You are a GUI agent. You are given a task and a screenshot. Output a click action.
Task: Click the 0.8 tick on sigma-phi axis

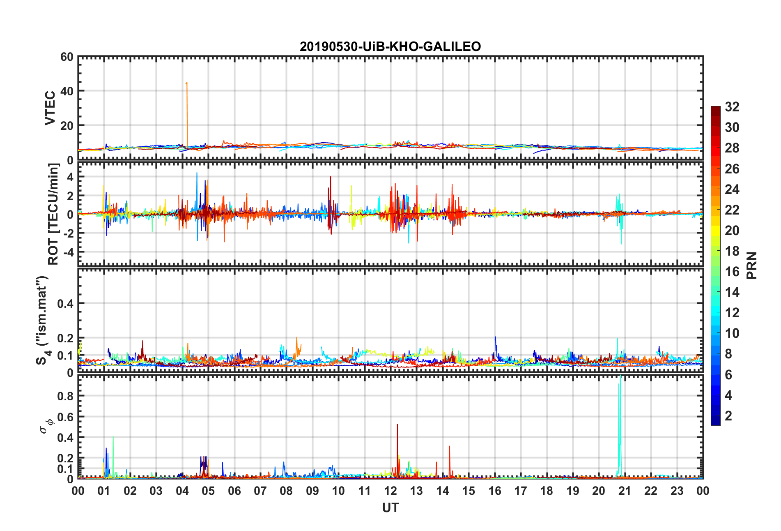tap(65, 396)
